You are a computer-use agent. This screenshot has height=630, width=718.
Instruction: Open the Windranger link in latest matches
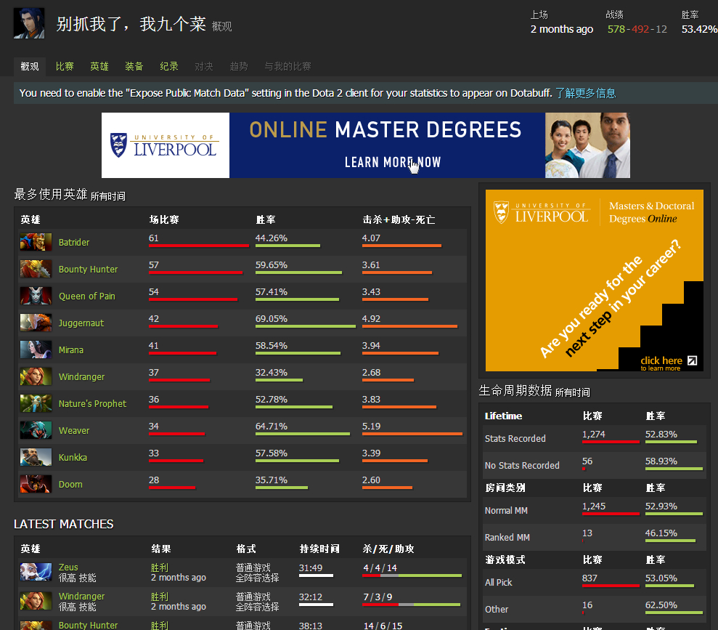coord(81,596)
